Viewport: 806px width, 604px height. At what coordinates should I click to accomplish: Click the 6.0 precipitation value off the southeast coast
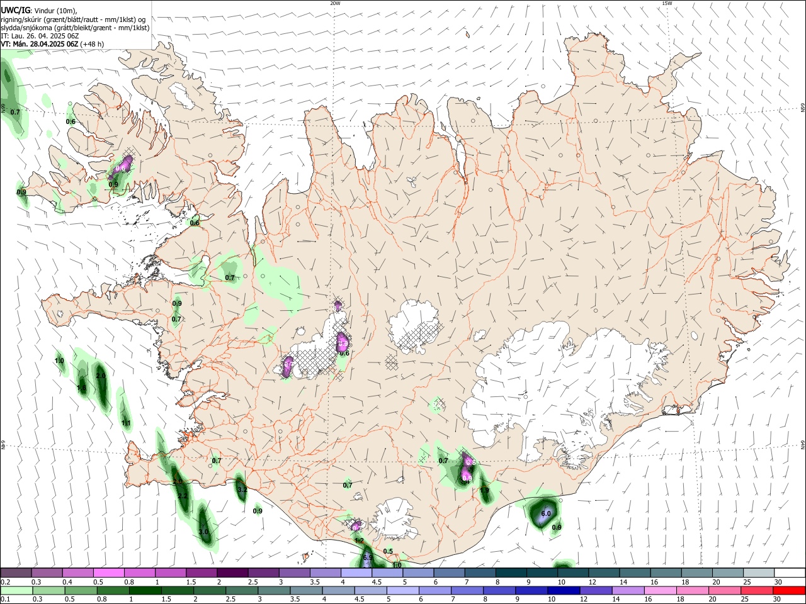[x=546, y=513]
